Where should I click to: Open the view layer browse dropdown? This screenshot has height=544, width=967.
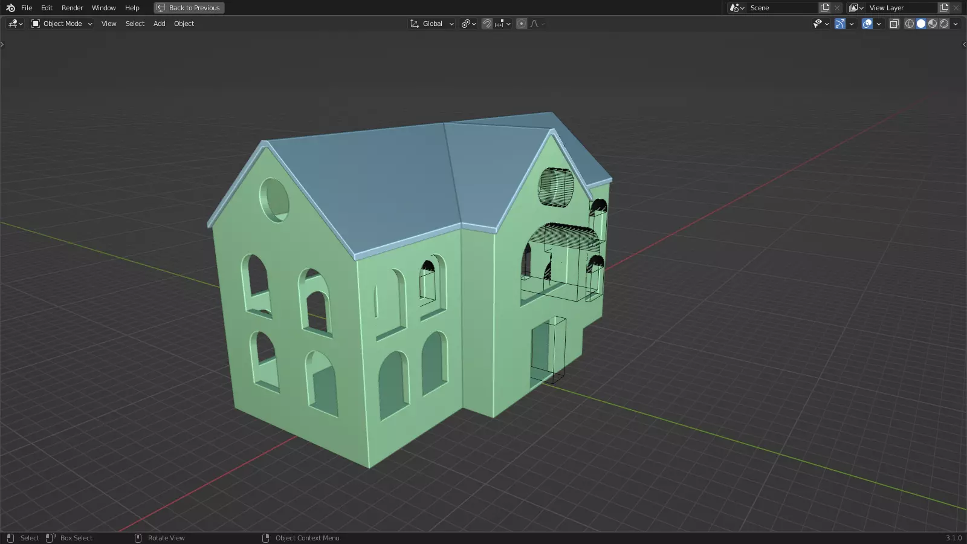[856, 8]
